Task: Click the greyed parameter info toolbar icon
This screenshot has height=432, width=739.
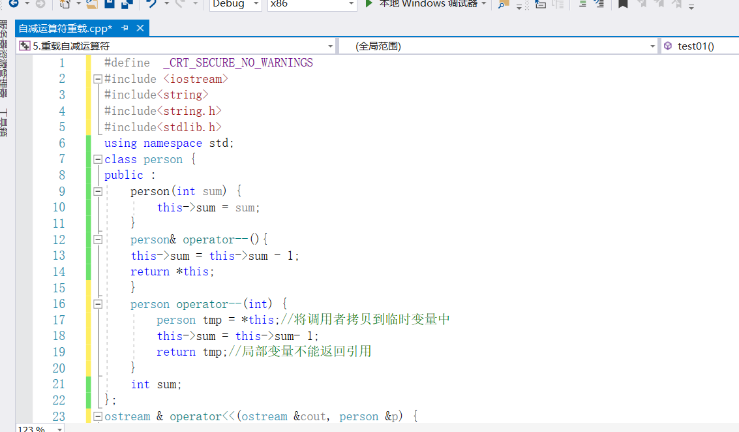Action: click(558, 4)
